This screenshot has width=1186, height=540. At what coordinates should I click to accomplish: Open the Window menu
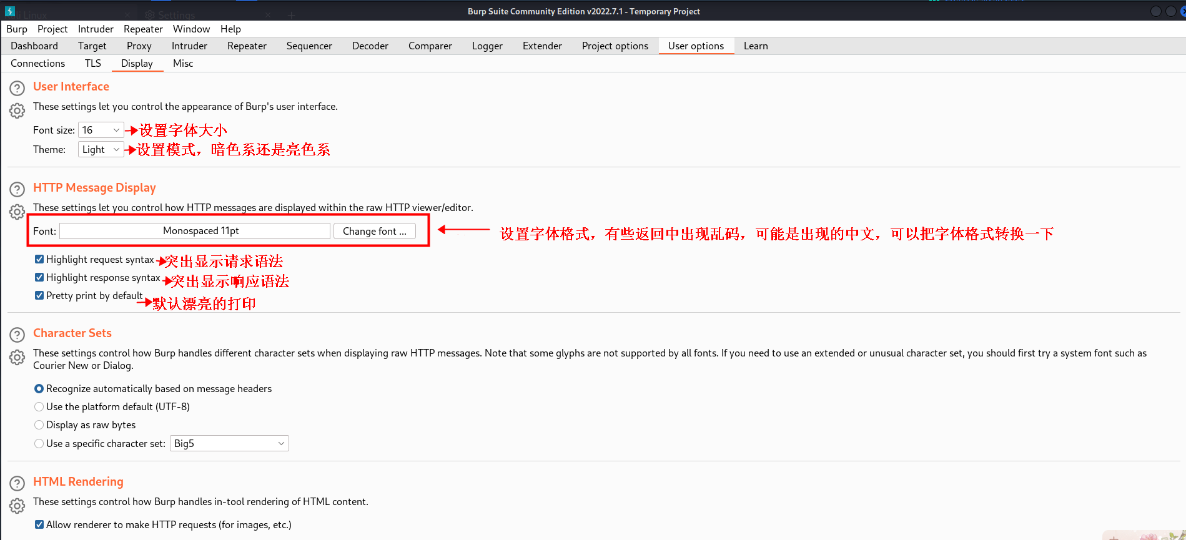[x=191, y=29]
